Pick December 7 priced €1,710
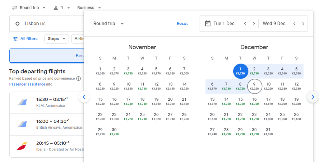The image size is (319, 162). pos(226,86)
